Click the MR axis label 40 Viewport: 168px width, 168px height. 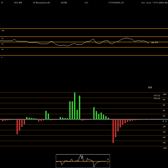pos(164,111)
